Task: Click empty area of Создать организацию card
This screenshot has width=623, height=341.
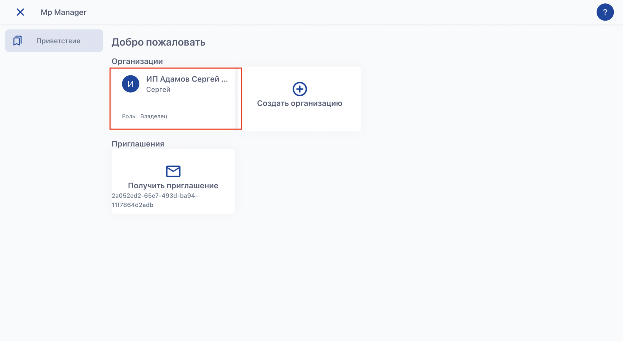Action: [326, 120]
